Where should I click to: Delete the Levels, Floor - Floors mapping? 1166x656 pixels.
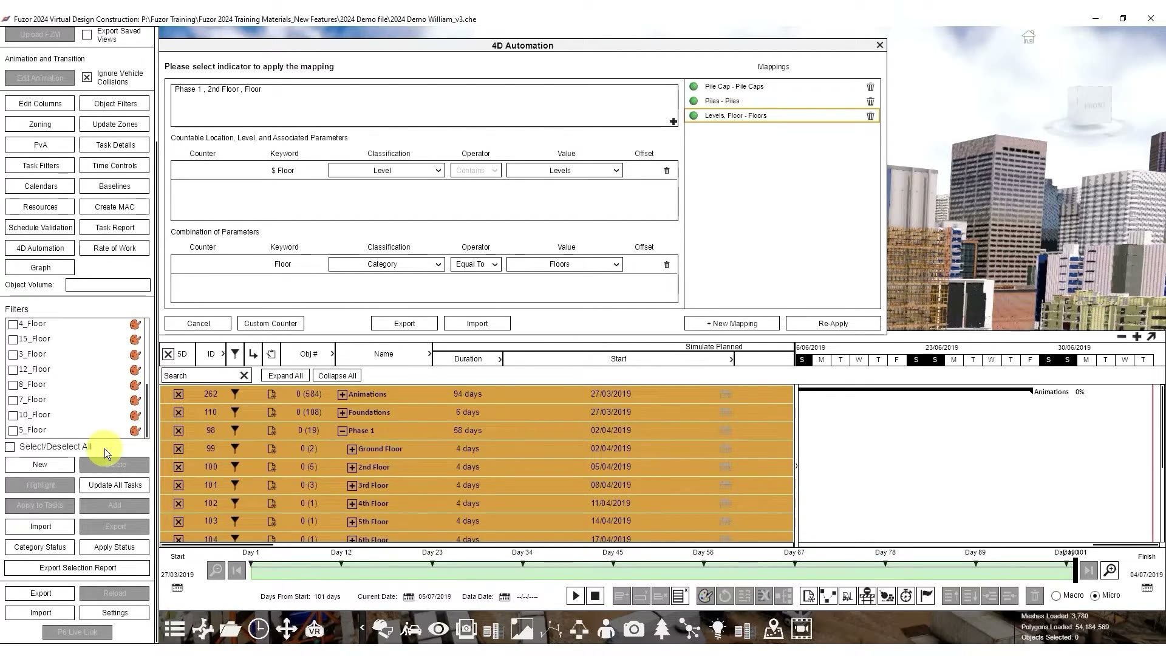pos(870,116)
